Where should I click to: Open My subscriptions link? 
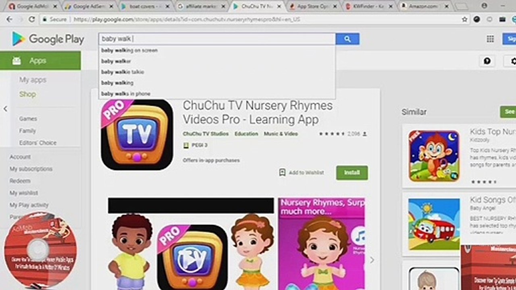click(31, 169)
